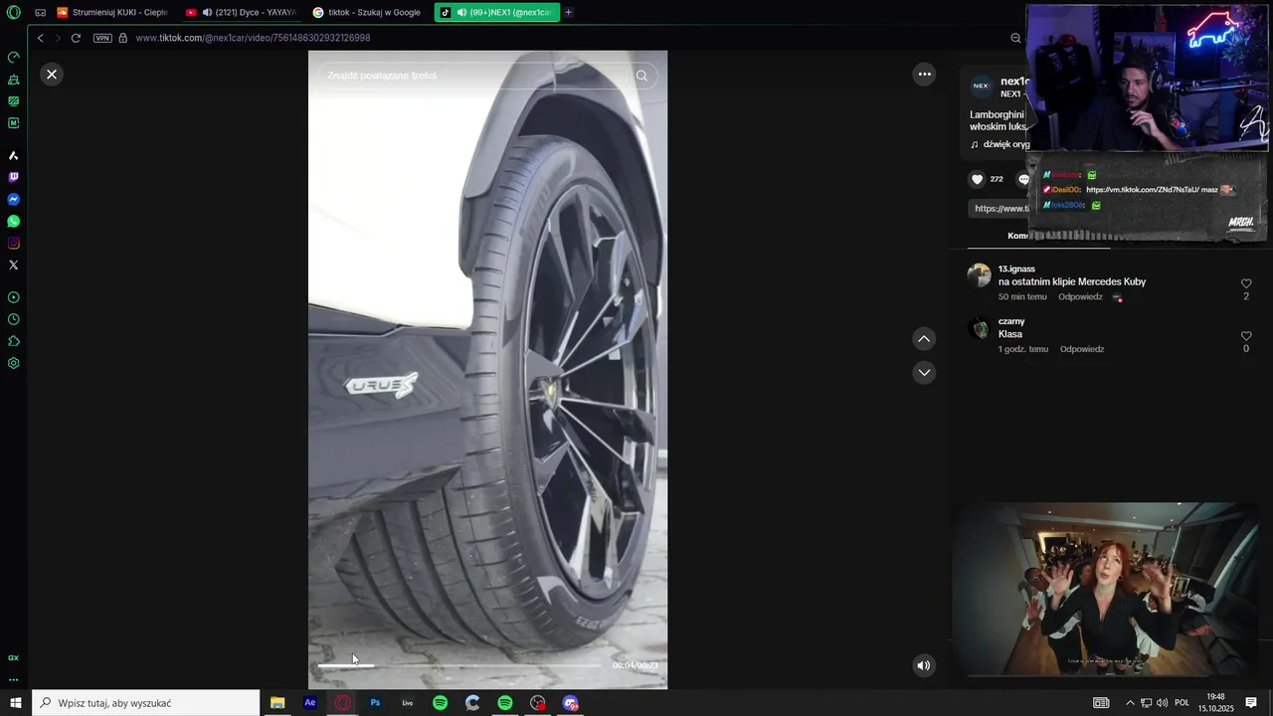Reply to czarny comment via Odpowiedz

tap(1082, 349)
